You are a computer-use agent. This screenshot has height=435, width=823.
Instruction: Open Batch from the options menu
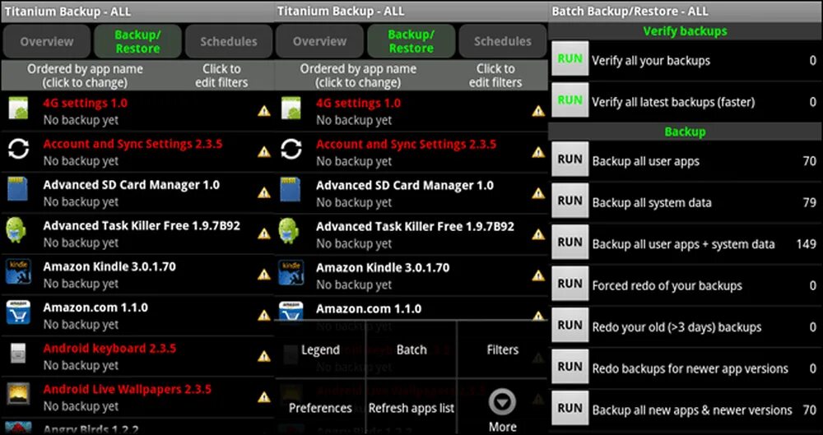point(411,349)
